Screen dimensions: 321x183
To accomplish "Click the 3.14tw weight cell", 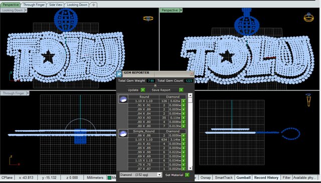I will click(x=175, y=139).
